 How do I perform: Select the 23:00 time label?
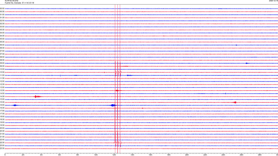coord(2,146)
